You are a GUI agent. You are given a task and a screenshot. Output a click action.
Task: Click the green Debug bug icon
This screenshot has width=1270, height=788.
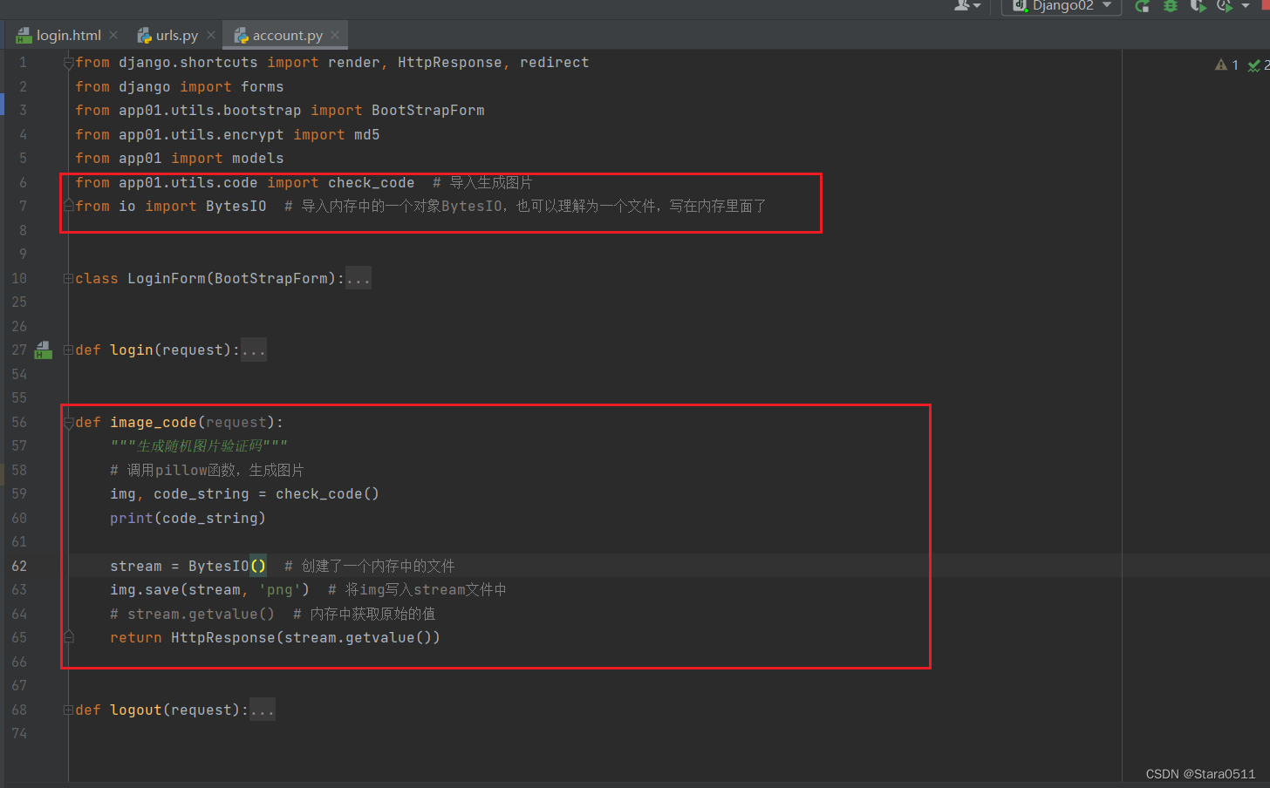(1171, 6)
